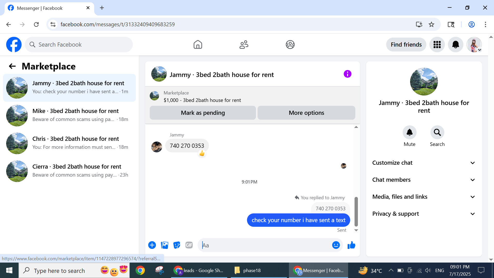Screen dimensions: 494x278
Task: Click the chat messages scrollbar thumb
Action: (356, 212)
